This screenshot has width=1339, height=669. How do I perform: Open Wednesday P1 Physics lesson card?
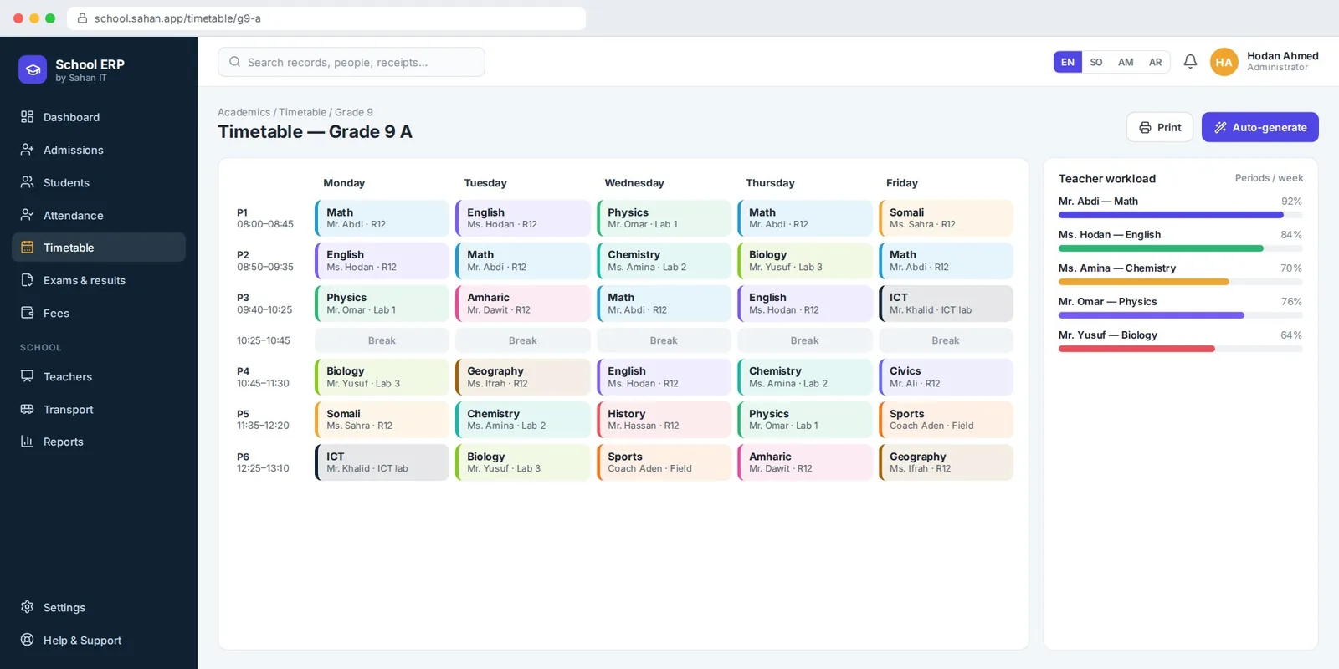664,218
